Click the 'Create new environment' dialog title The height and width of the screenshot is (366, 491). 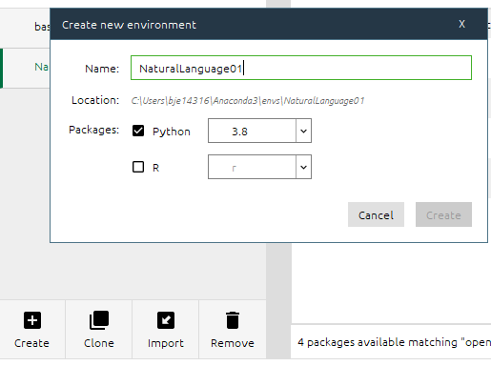(x=129, y=25)
